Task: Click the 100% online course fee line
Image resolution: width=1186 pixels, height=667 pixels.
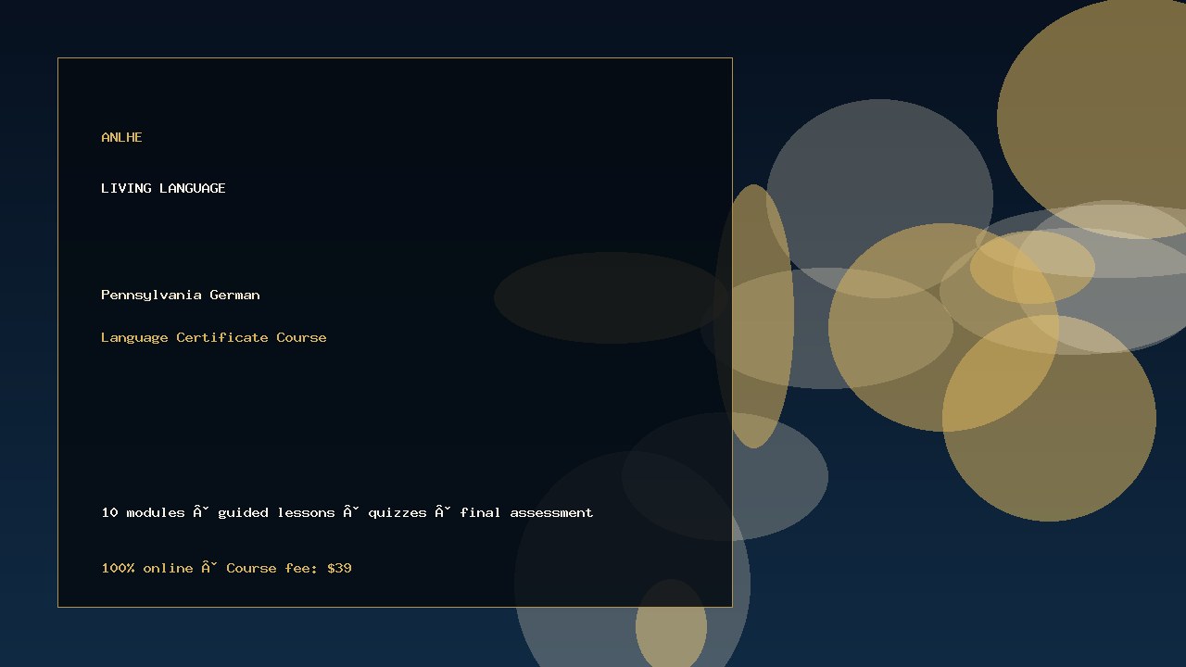Action: 226,568
